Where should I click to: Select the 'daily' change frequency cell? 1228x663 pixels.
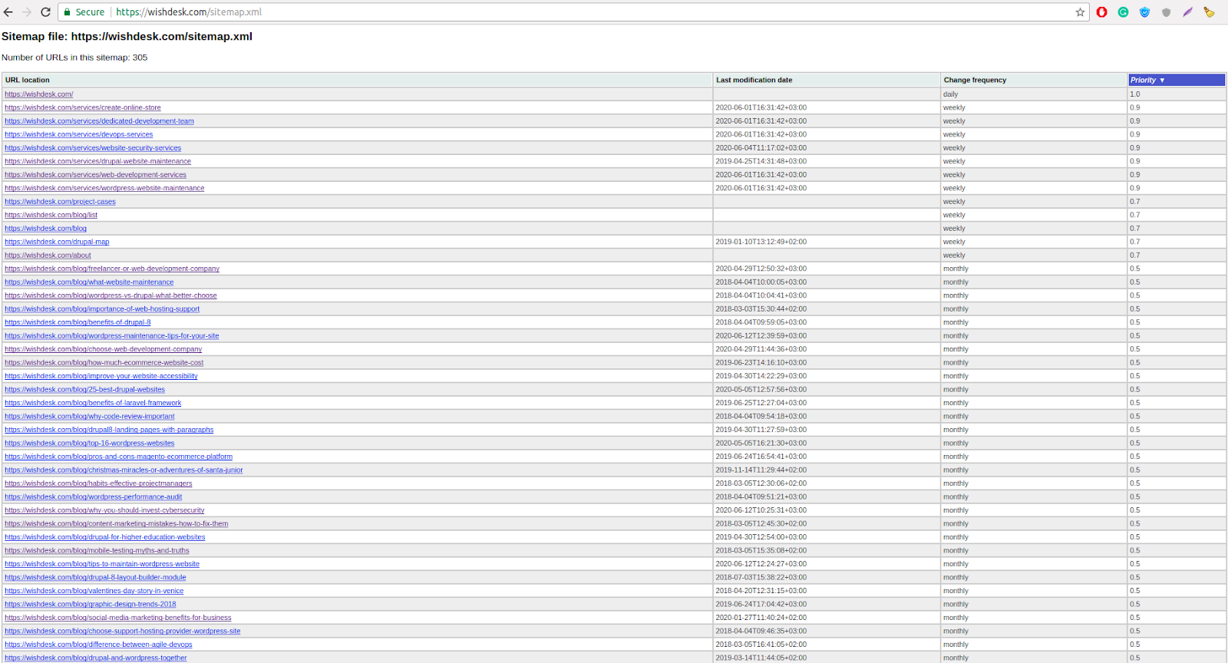point(1034,94)
